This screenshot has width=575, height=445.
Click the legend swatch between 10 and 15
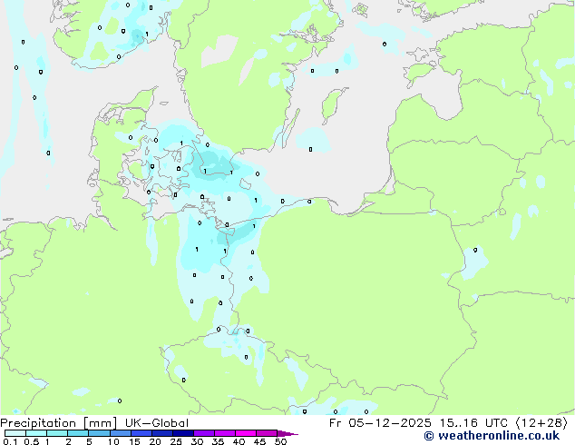click(120, 433)
